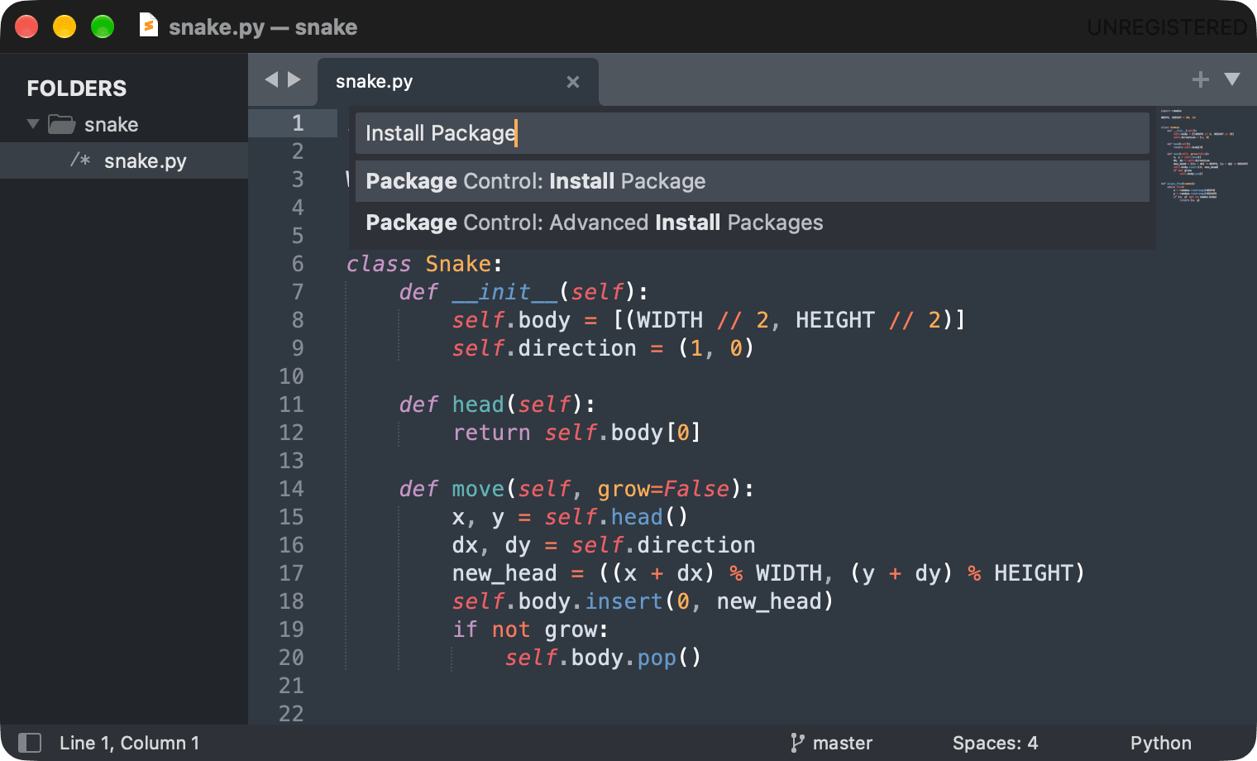Open the tab list dropdown arrow

coord(1232,79)
